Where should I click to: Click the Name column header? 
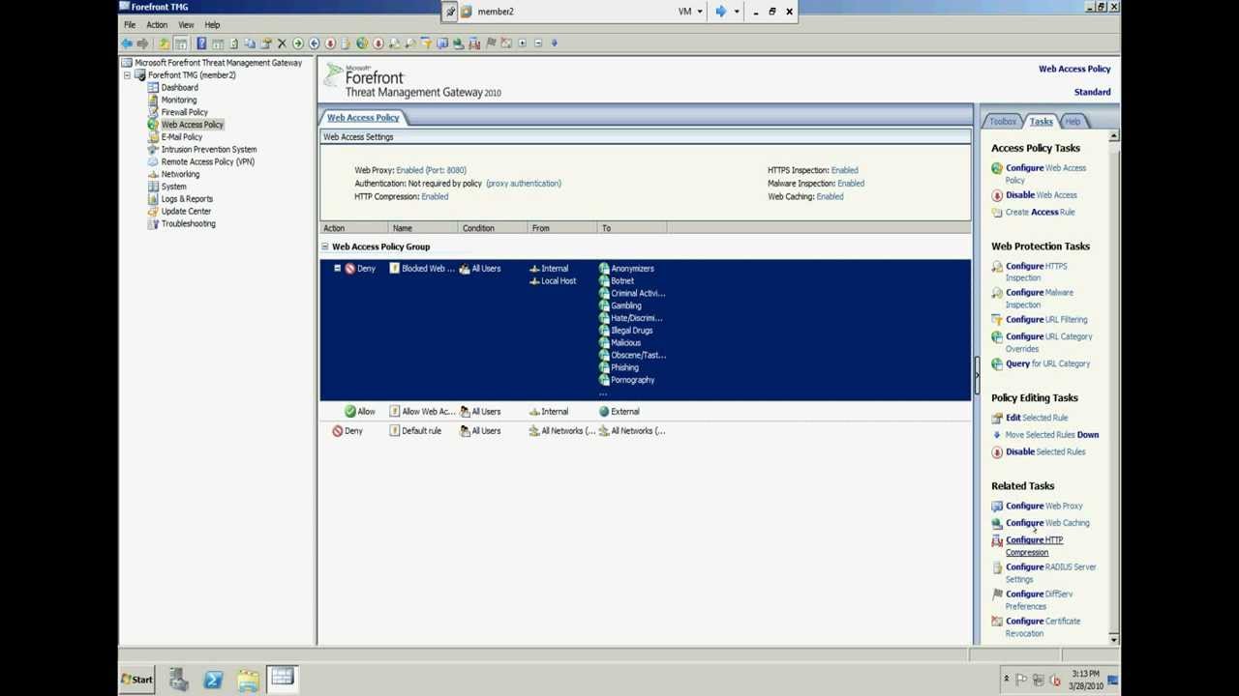pos(421,228)
